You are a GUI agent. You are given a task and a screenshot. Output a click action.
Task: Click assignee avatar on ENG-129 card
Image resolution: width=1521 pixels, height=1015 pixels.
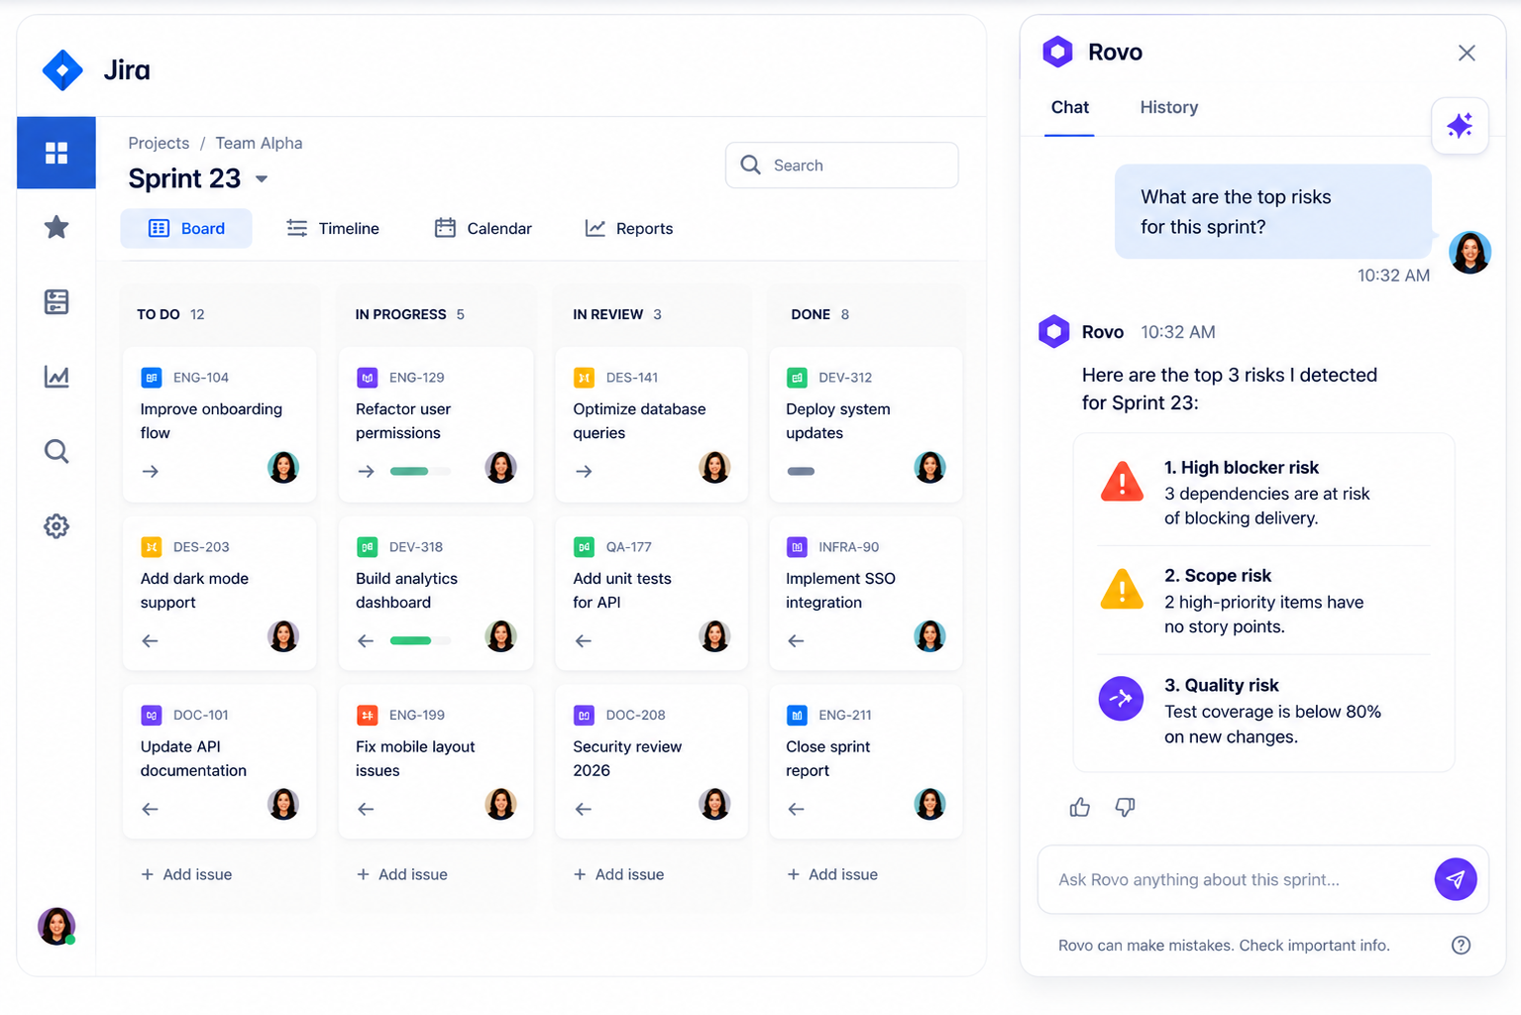pyautogui.click(x=501, y=467)
